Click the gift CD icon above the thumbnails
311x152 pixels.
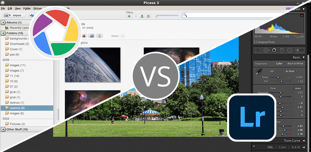pos(99,36)
